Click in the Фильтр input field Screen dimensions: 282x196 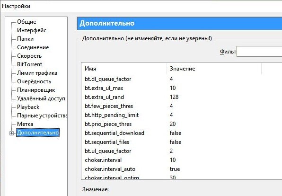point(259,51)
